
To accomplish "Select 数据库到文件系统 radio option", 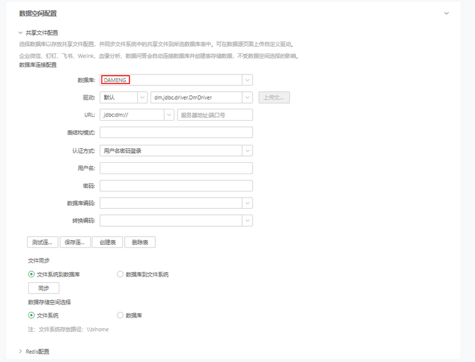I will tap(120, 274).
